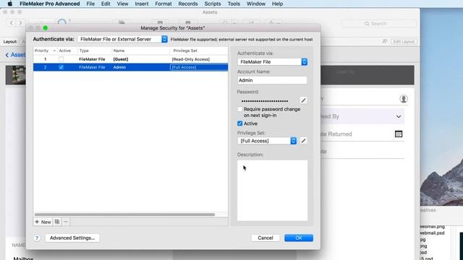Click the next record arrow in Assets toolbar

20,22
